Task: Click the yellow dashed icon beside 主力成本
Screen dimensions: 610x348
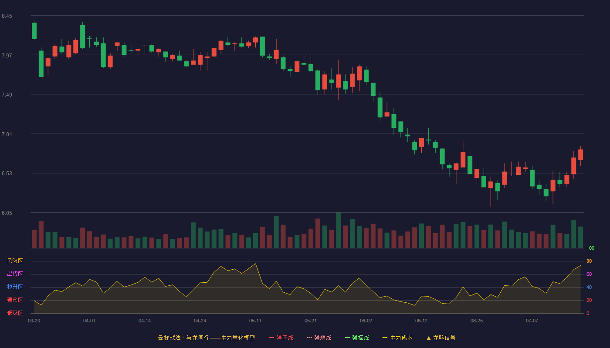Action: tap(385, 338)
